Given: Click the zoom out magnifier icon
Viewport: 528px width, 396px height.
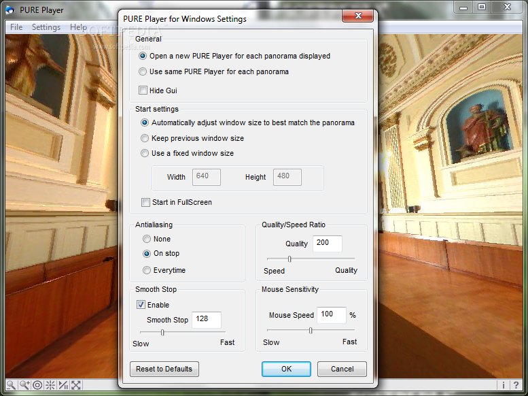Looking at the screenshot, I should 11,385.
